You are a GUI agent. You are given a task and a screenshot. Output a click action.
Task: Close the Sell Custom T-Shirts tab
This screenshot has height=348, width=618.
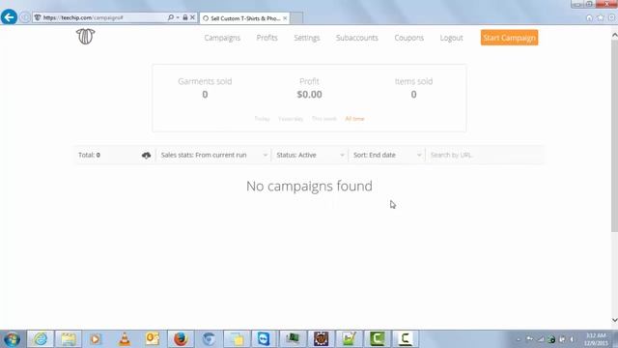tap(285, 18)
